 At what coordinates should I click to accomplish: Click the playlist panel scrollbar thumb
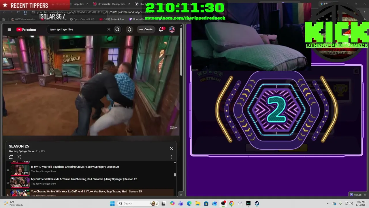click(175, 174)
